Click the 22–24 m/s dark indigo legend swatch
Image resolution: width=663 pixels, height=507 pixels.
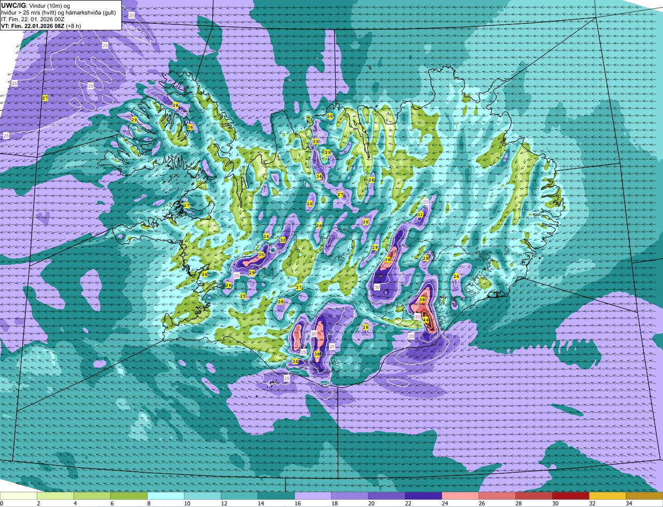pos(423,496)
